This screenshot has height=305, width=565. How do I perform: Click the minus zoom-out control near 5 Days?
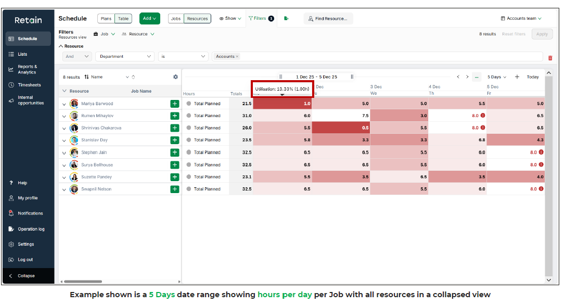point(477,77)
